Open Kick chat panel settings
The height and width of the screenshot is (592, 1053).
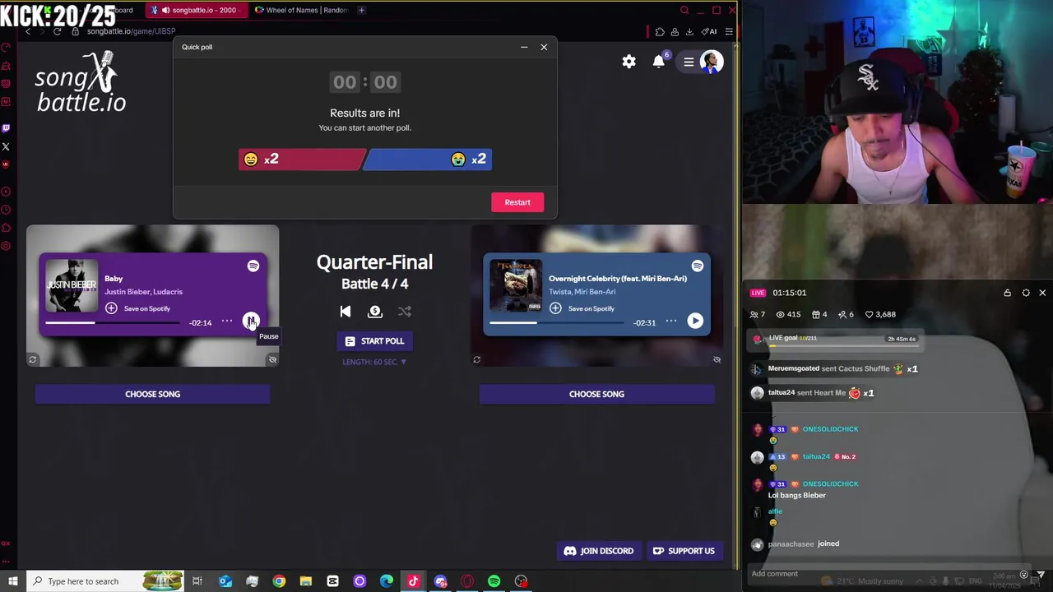coord(1026,293)
